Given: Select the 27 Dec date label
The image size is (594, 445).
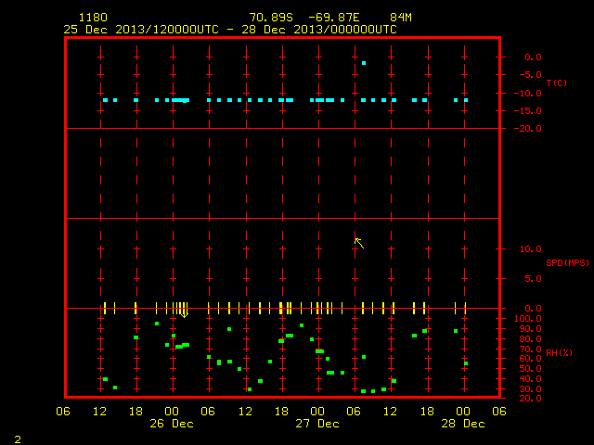Looking at the screenshot, I should pyautogui.click(x=317, y=424).
